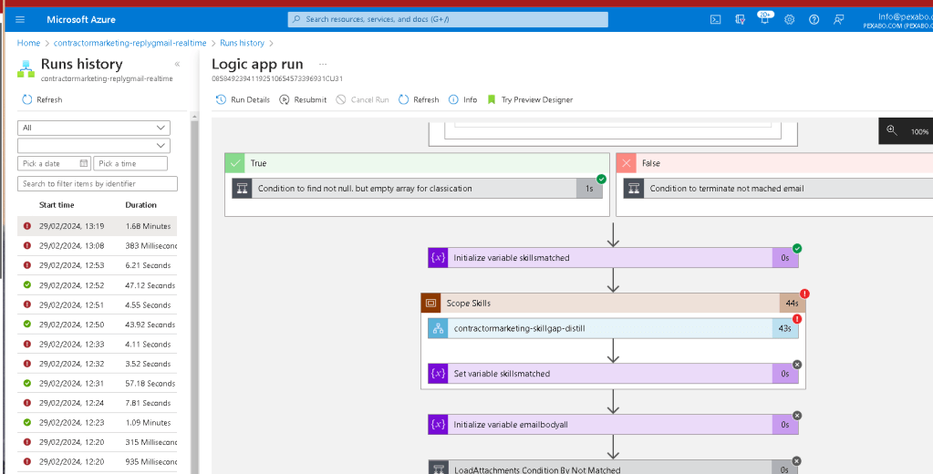Expand Condition to terminate not mached email
The height and width of the screenshot is (474, 933).
click(x=778, y=189)
